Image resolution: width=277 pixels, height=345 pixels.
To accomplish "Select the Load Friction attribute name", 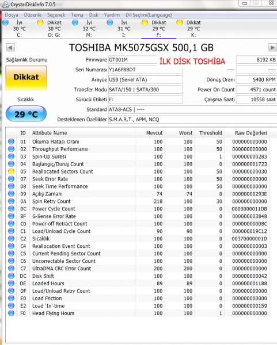I will pos(47,298).
